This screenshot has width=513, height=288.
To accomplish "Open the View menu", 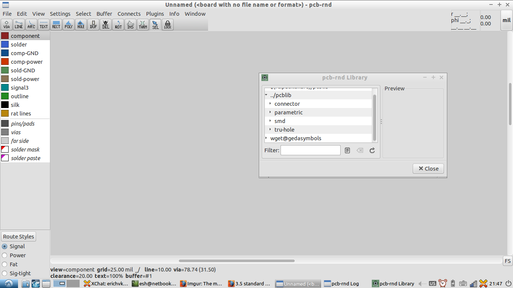I will tap(38, 14).
